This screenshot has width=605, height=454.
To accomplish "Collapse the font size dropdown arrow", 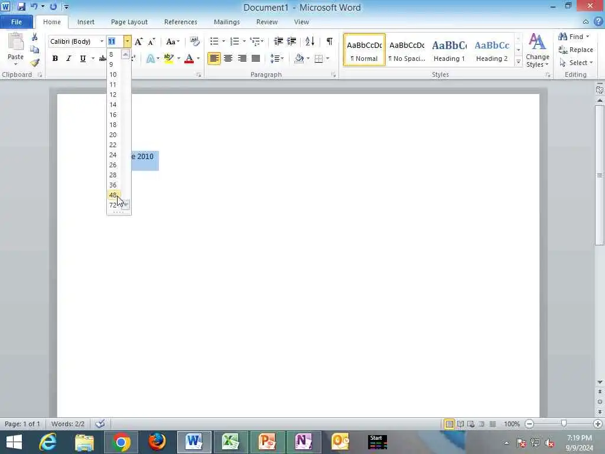I will [x=127, y=41].
